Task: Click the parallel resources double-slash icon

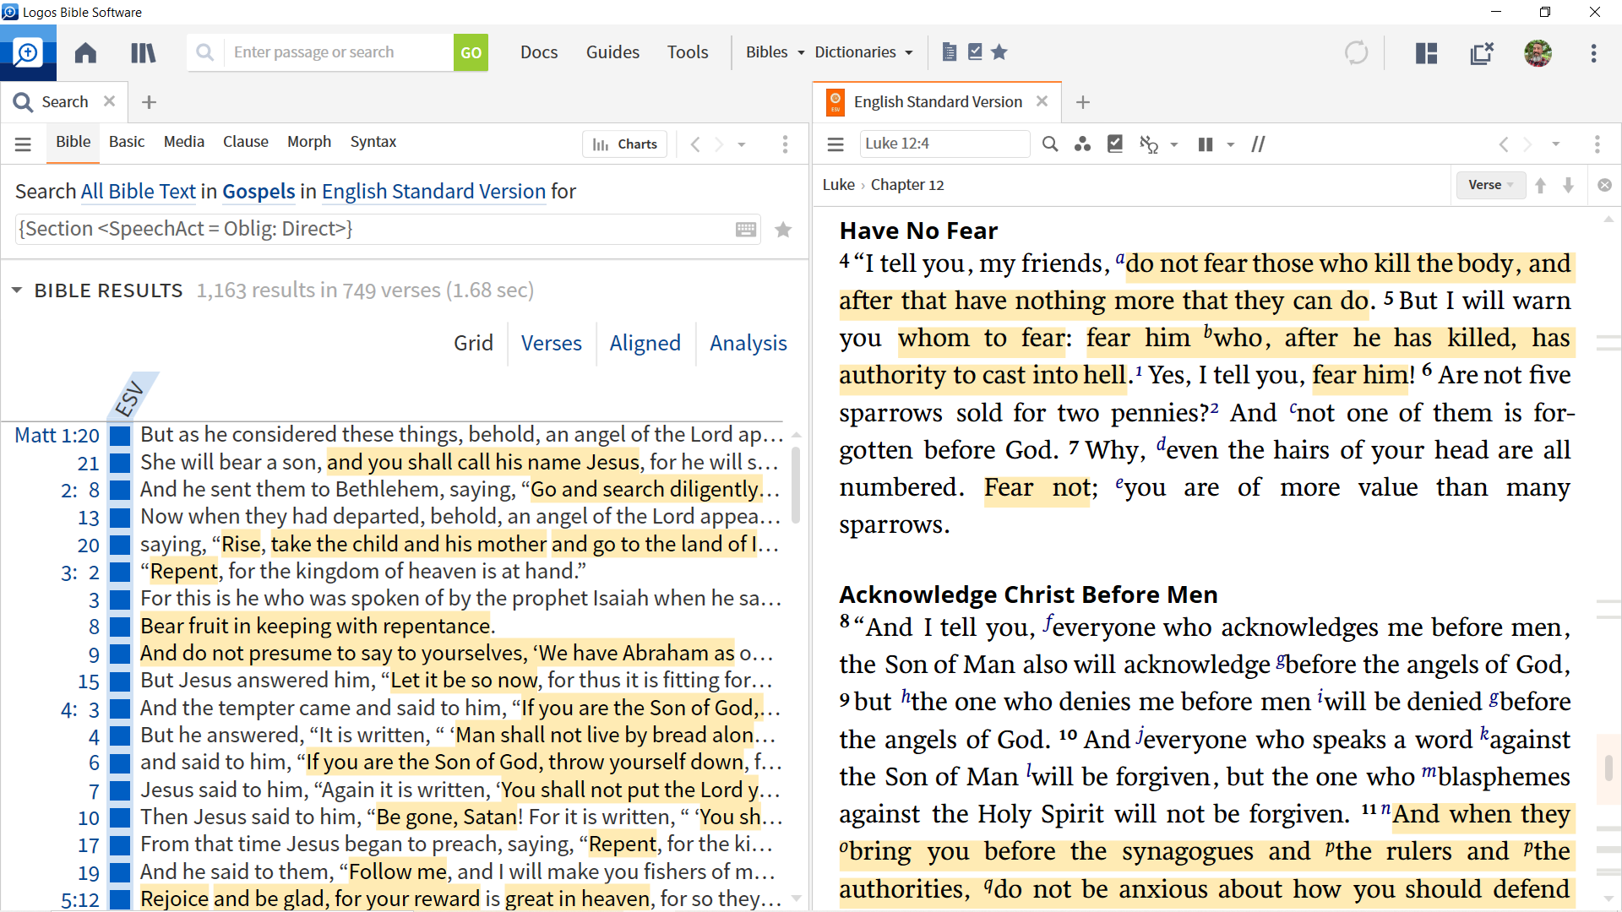Action: pos(1258,144)
